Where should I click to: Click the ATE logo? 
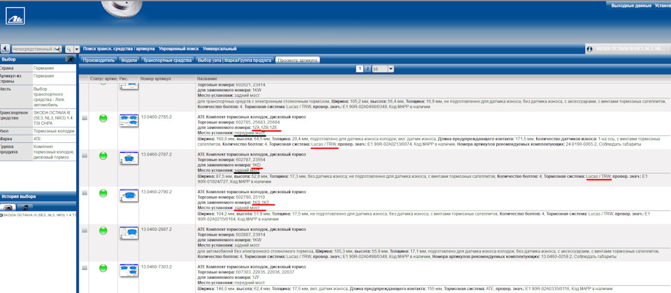[x=15, y=16]
